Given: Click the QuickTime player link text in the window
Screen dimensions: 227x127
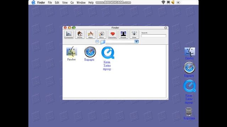Looking at the screenshot, I should click(107, 65).
